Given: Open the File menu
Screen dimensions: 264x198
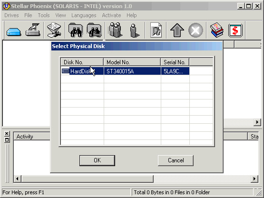Looking at the screenshot, I should pos(28,15).
